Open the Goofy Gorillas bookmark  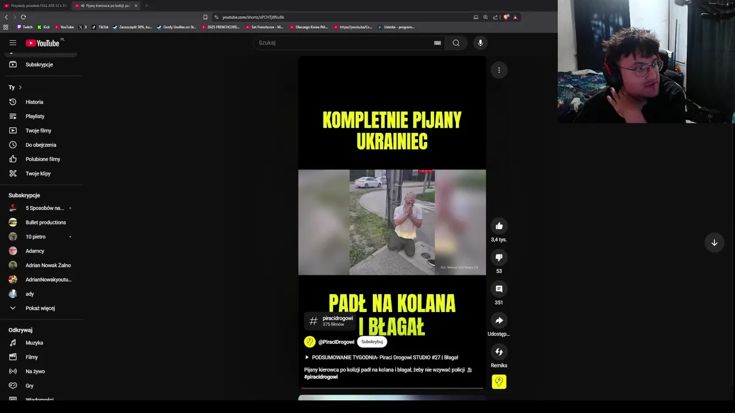(x=177, y=27)
